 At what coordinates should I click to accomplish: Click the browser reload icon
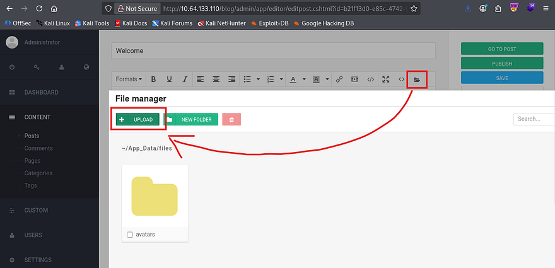40,9
